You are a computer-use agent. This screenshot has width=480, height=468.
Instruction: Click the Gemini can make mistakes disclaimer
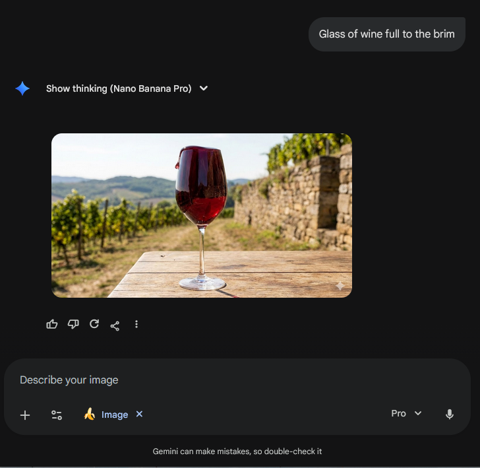(237, 451)
